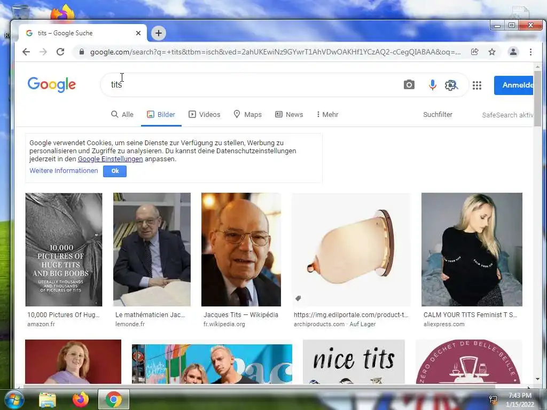Viewport: 547px width, 410px height.
Task: Open the Windows Start menu
Action: pos(14,399)
